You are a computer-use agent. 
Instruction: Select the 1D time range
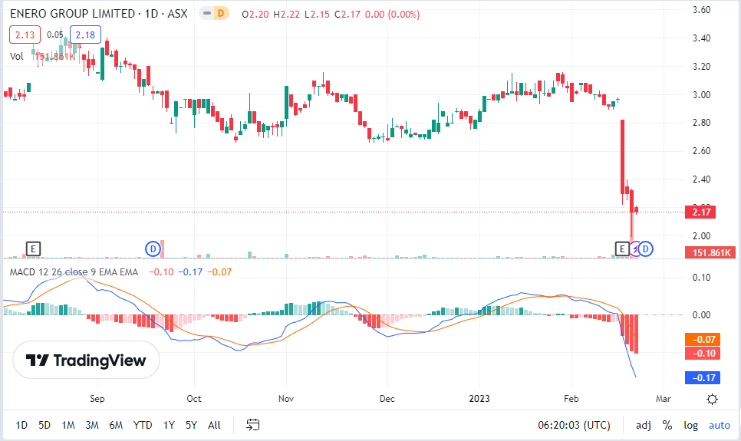[x=21, y=425]
